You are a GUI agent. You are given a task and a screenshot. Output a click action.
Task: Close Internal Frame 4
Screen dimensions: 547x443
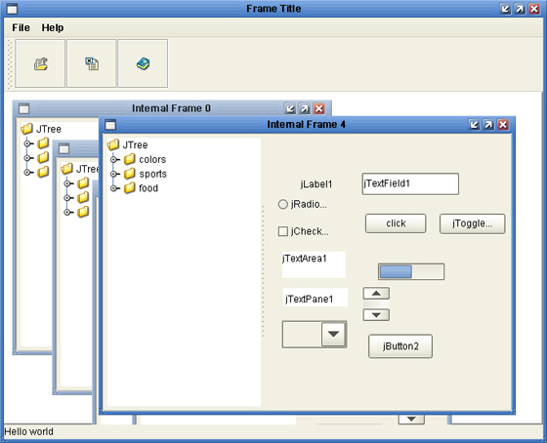coord(503,125)
